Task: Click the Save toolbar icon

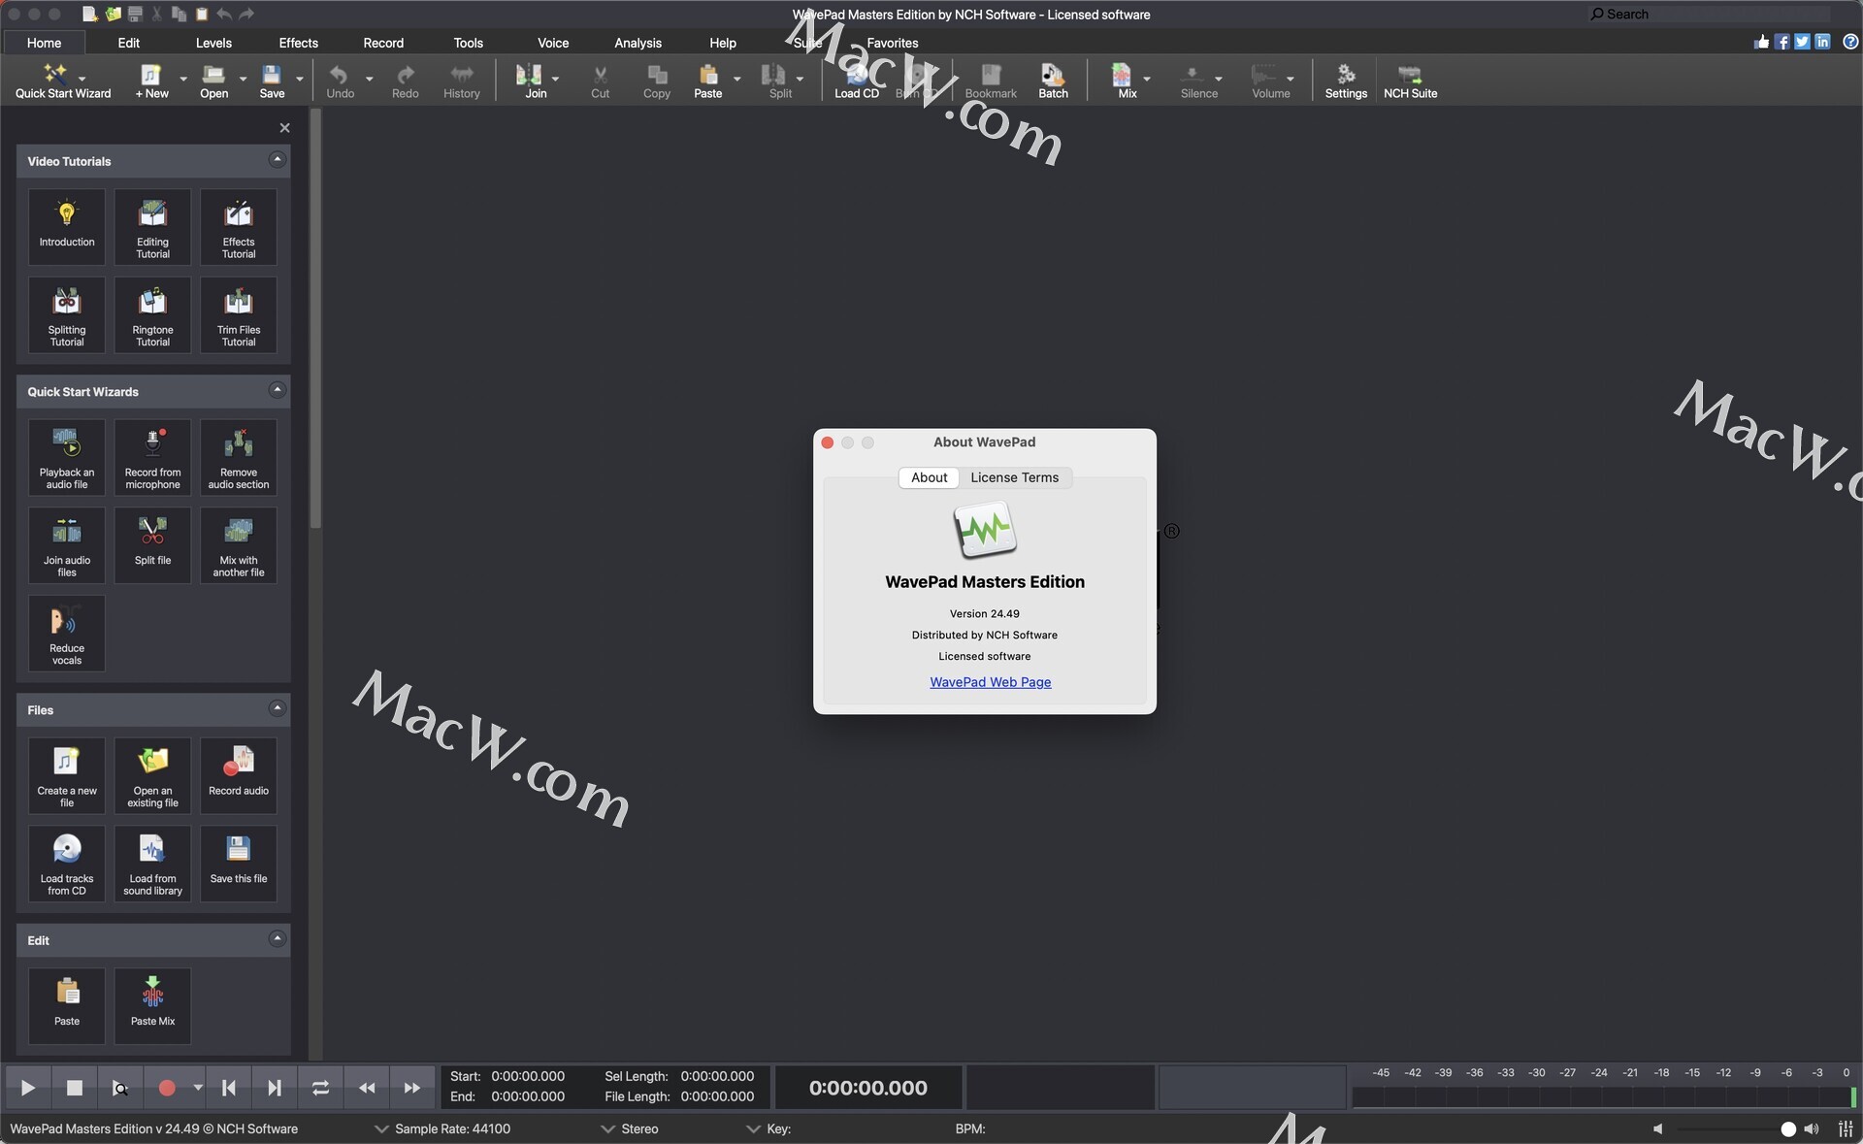Action: (272, 81)
